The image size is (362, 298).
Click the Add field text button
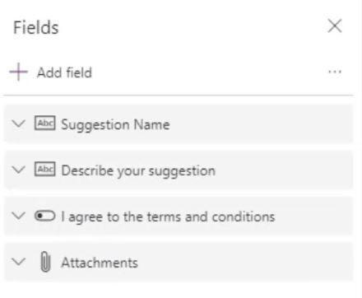click(x=64, y=72)
